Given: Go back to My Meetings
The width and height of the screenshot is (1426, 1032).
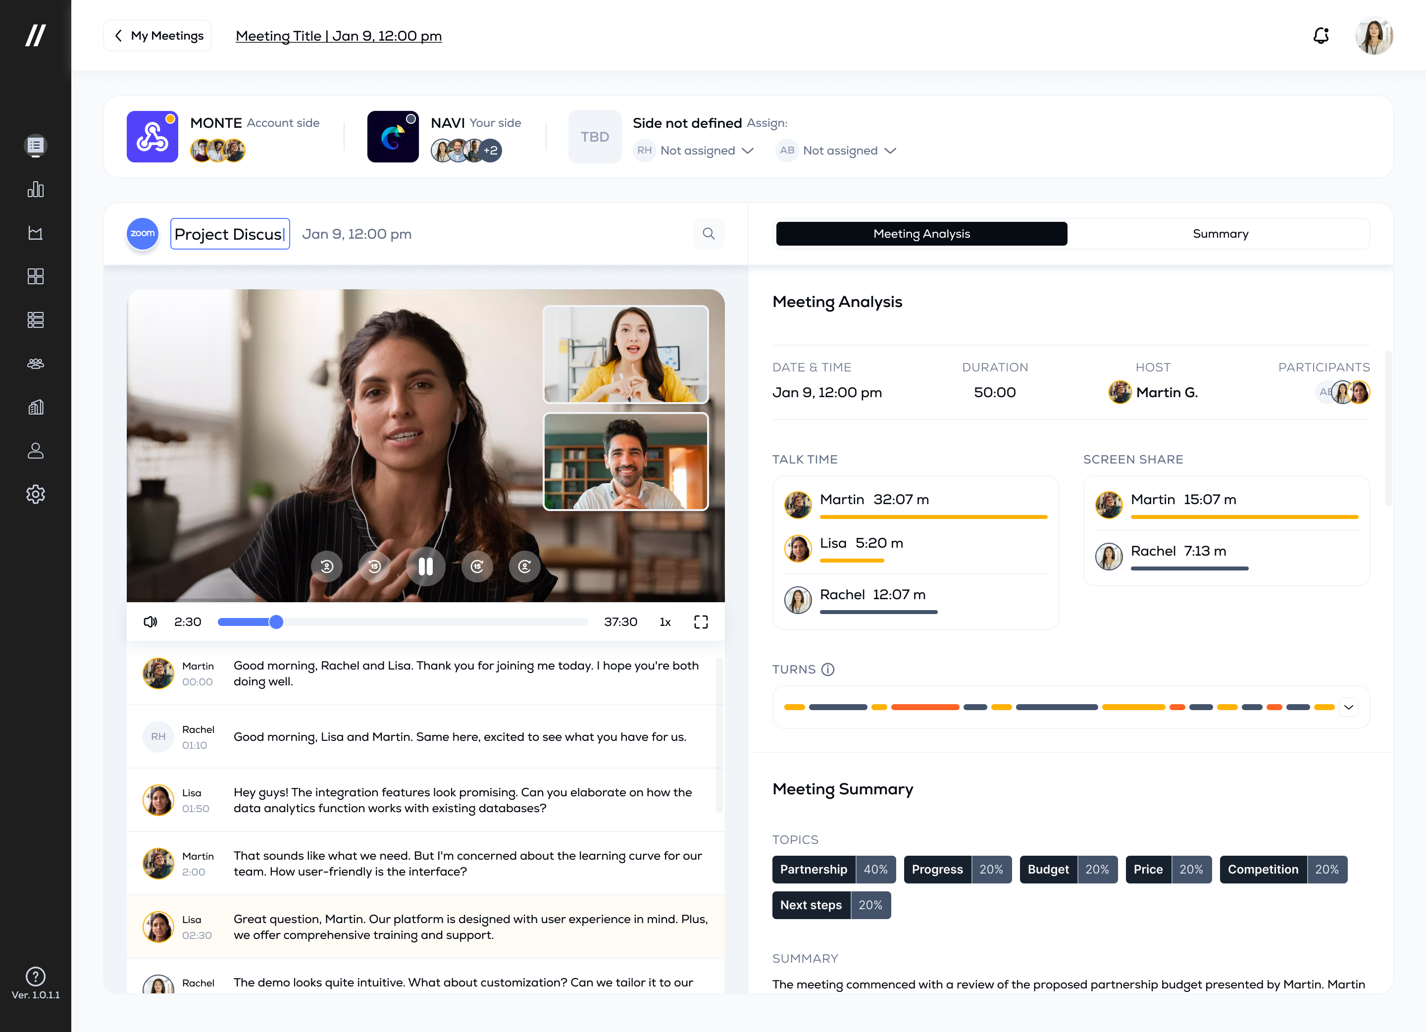Looking at the screenshot, I should pyautogui.click(x=158, y=36).
